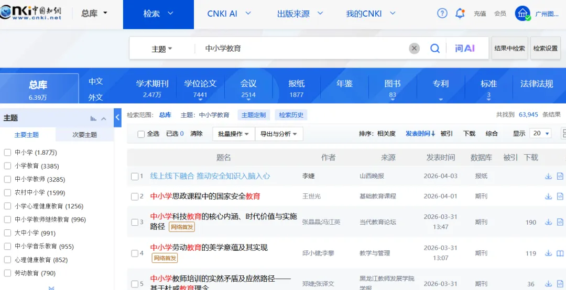The width and height of the screenshot is (566, 290).
Task: Filter results to 外文 language
Action: coord(96,97)
